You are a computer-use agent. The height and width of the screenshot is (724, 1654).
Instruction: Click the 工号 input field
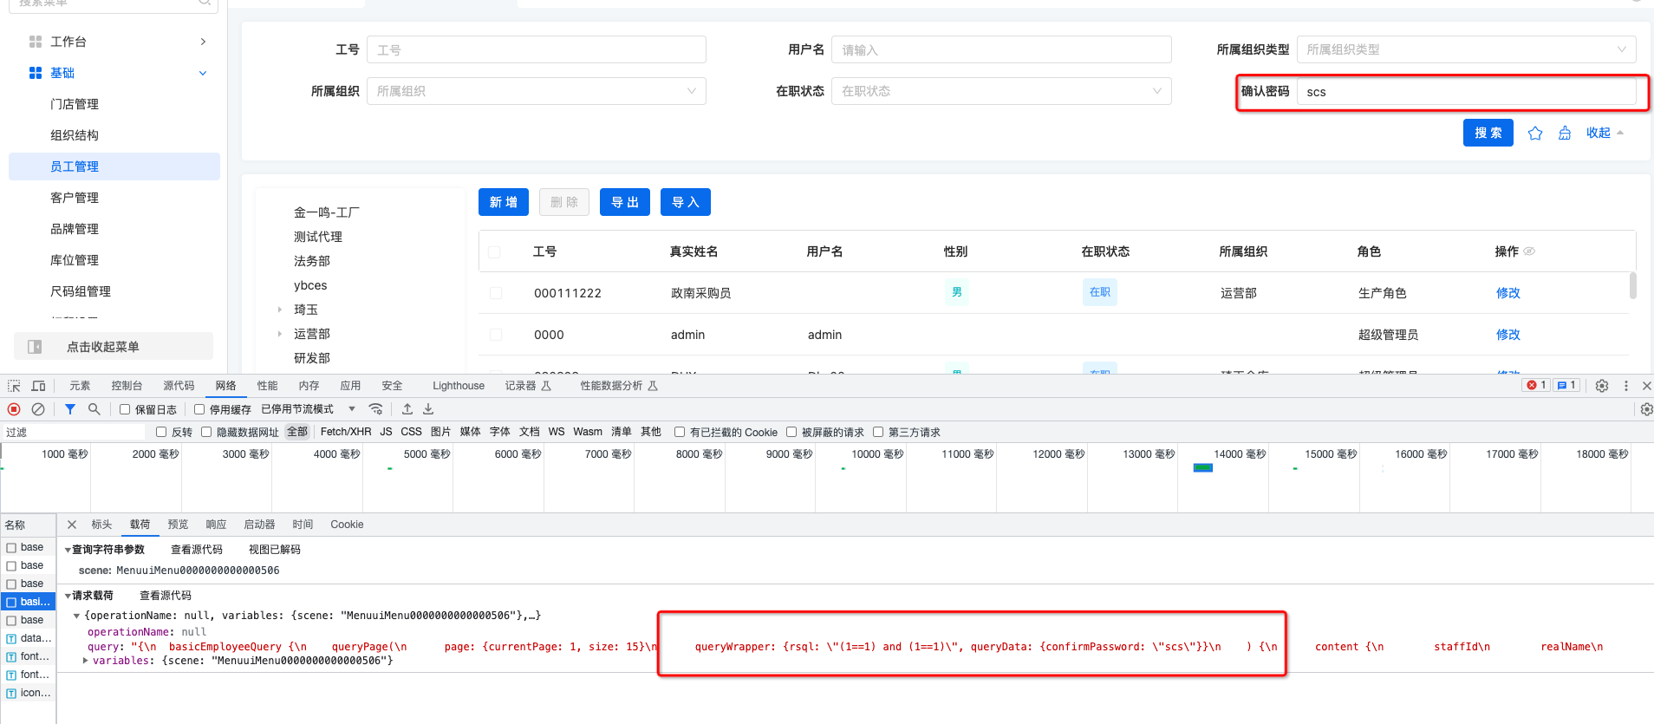pyautogui.click(x=536, y=49)
